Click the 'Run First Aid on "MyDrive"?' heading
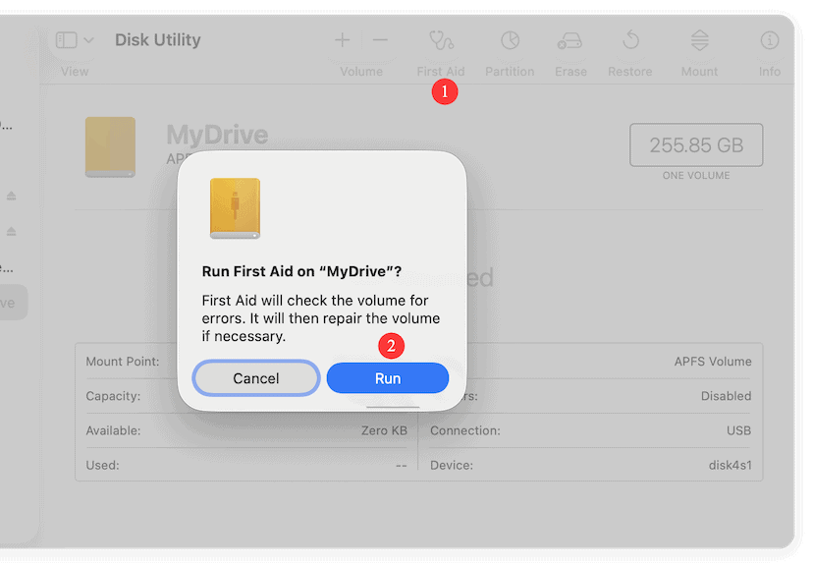813x567 pixels. (x=301, y=271)
